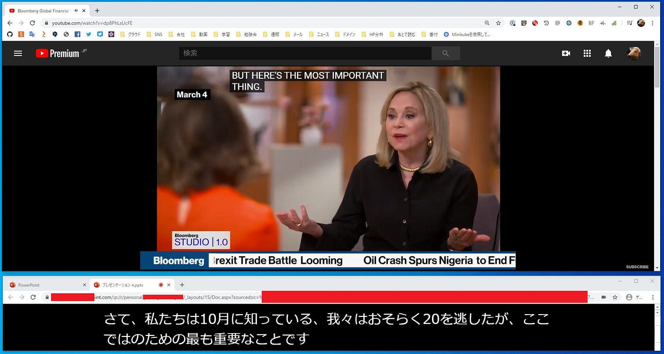Image resolution: width=664 pixels, height=354 pixels.
Task: Open the YouTube apps grid icon
Action: 587,54
